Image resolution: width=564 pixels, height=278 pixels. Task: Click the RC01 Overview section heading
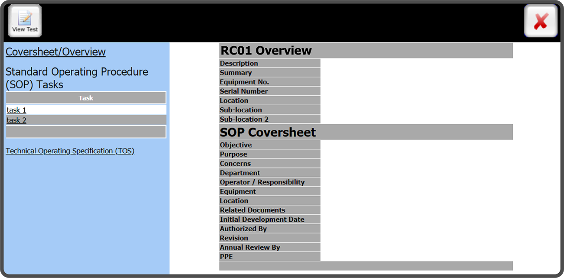tap(266, 51)
